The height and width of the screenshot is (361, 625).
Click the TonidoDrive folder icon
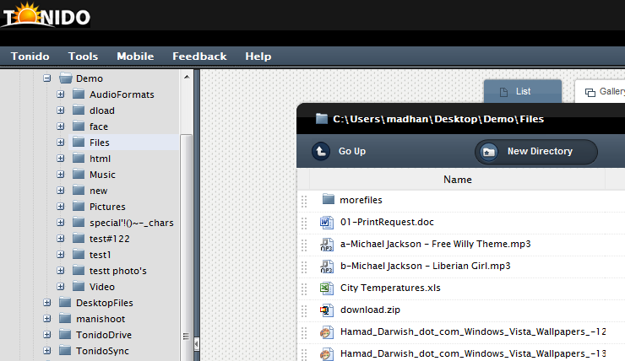[65, 334]
